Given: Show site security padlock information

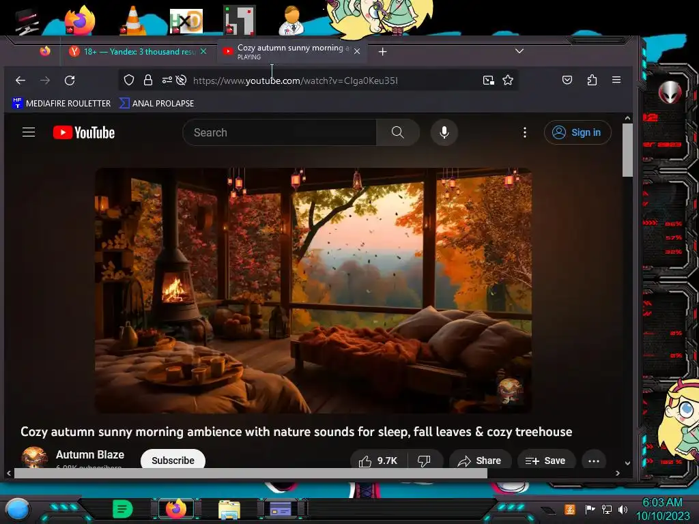Looking at the screenshot, I should [x=148, y=81].
